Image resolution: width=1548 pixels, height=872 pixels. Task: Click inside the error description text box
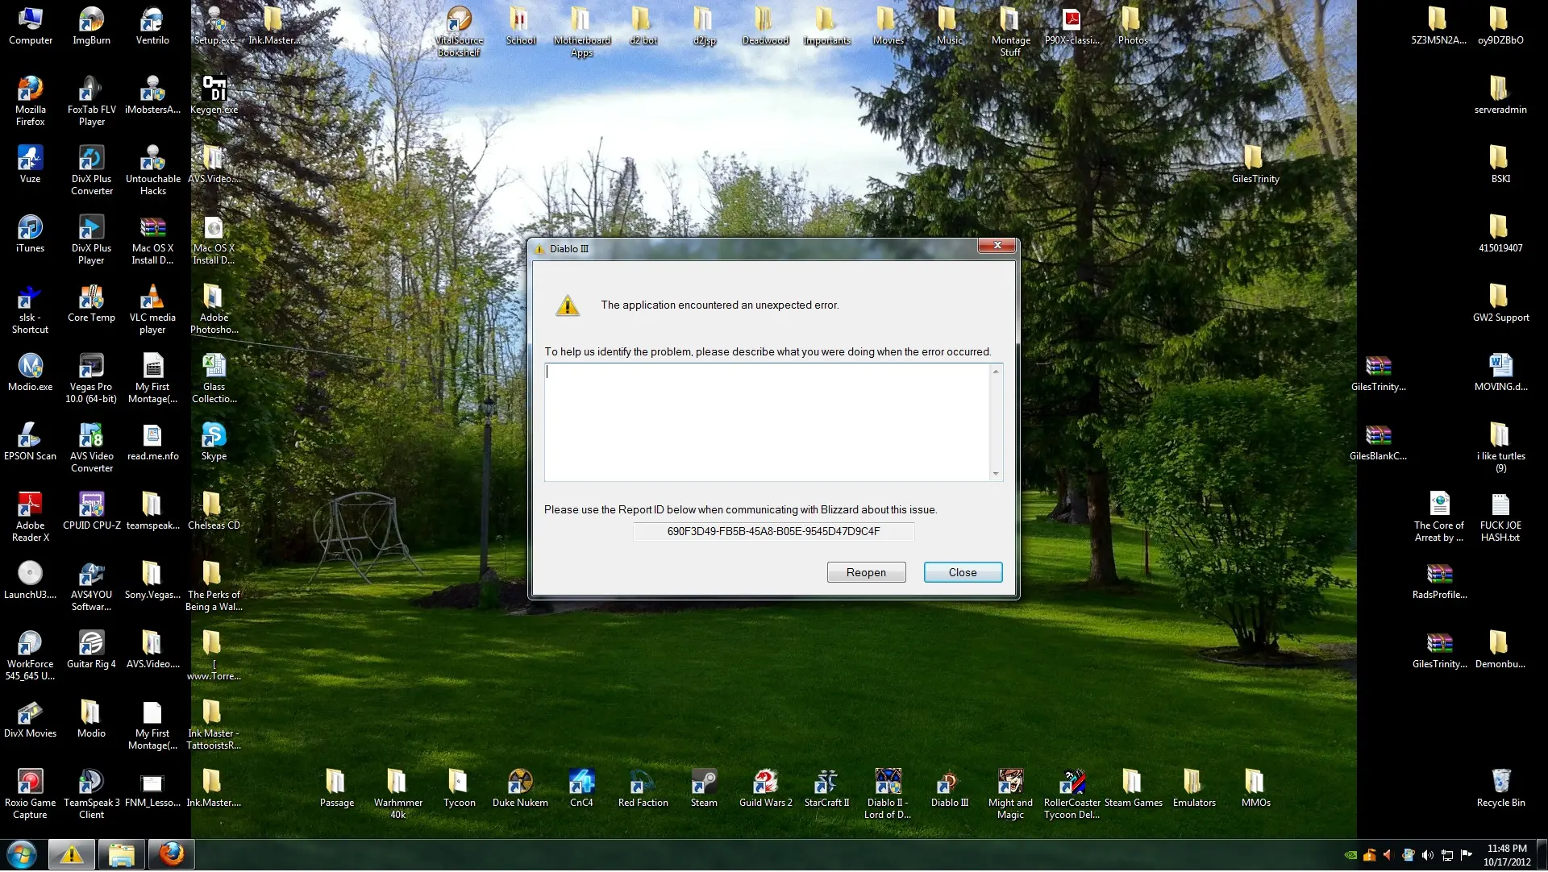(x=766, y=421)
